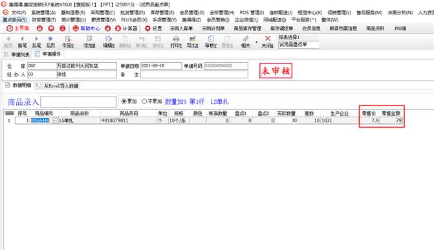This screenshot has width=434, height=250.
Task: Open the 文件(F) menu
Action: click(19, 13)
